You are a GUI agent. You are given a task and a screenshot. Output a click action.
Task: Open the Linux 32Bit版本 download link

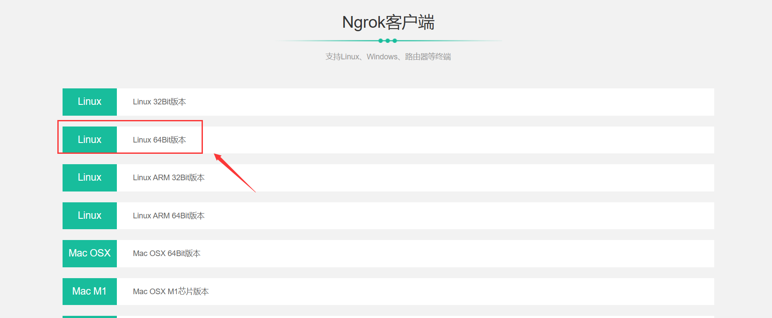[x=159, y=102]
